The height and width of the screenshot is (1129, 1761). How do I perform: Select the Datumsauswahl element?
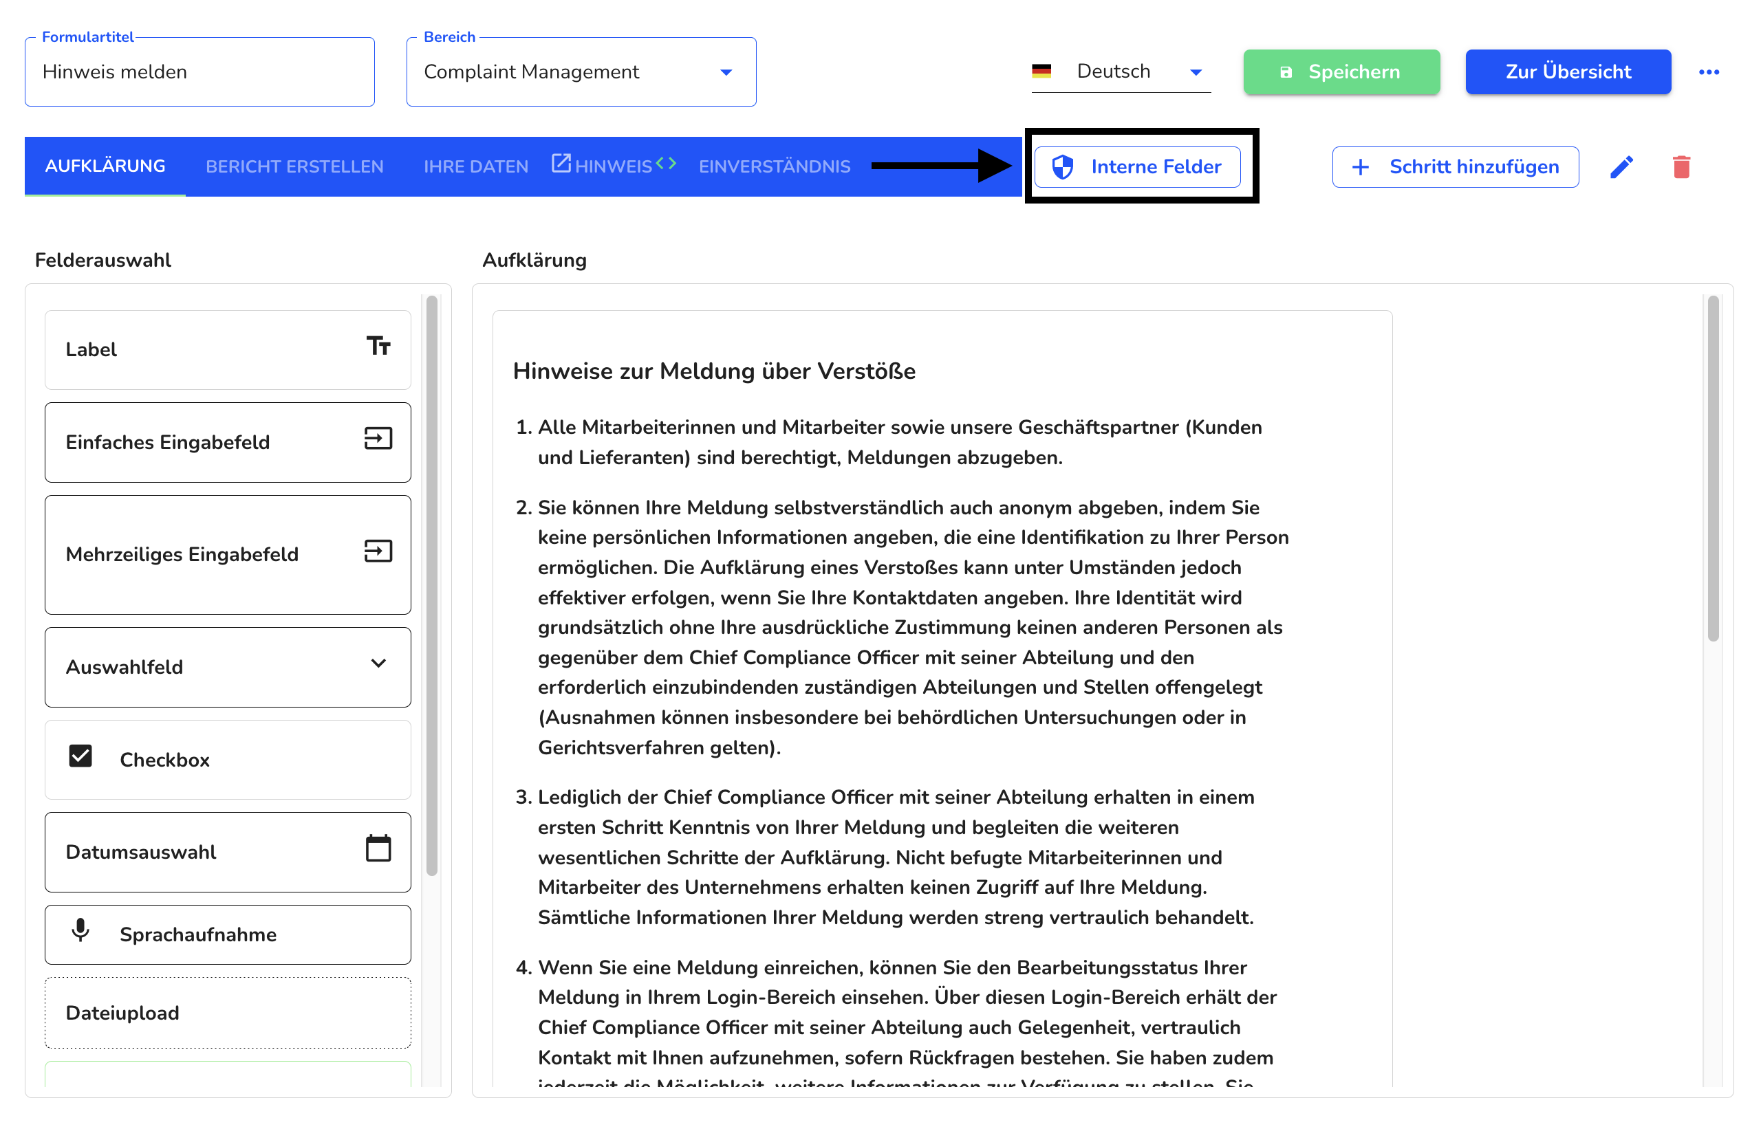tap(228, 852)
